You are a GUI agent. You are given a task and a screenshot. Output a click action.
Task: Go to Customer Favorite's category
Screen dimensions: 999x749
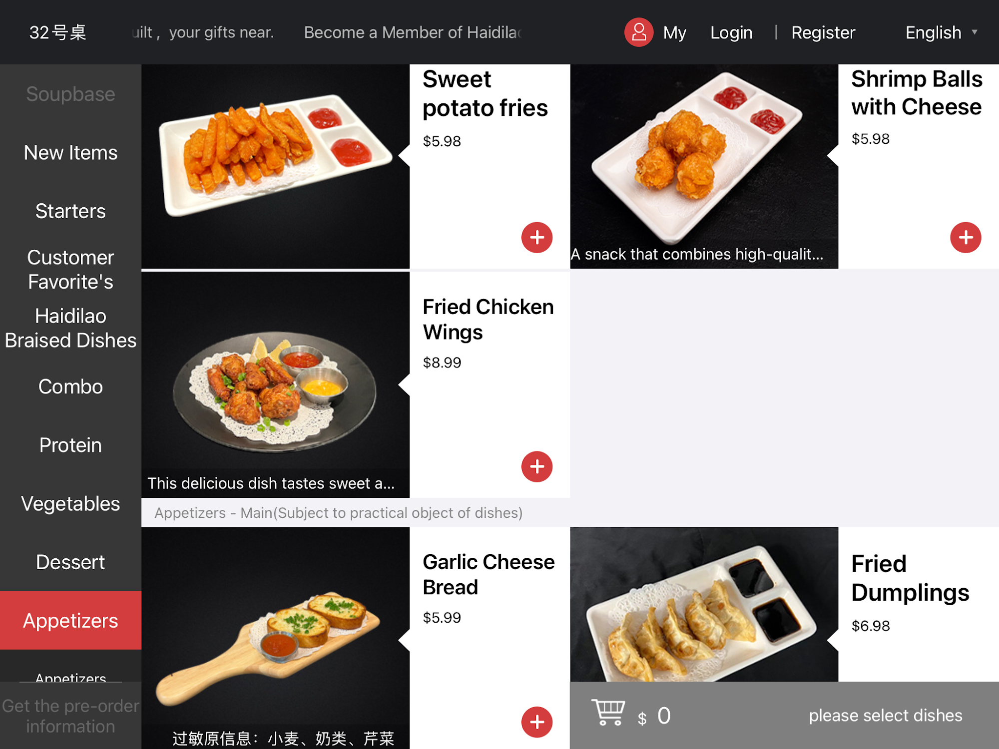pos(70,269)
